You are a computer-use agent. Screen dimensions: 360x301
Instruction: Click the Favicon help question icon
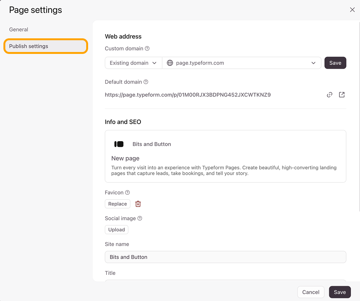[x=128, y=192]
